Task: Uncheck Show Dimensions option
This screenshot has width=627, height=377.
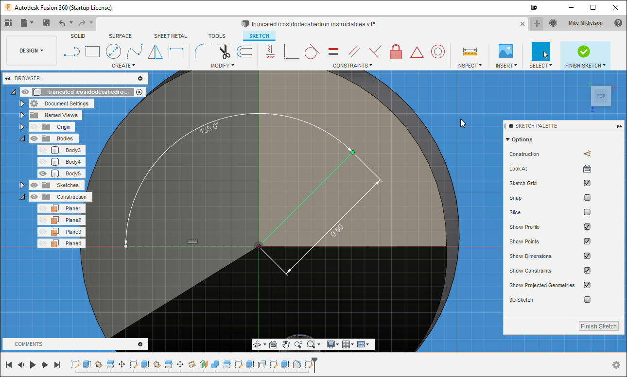Action: pyautogui.click(x=587, y=256)
